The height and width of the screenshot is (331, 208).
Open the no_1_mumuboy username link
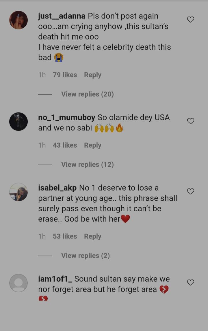[66, 118]
